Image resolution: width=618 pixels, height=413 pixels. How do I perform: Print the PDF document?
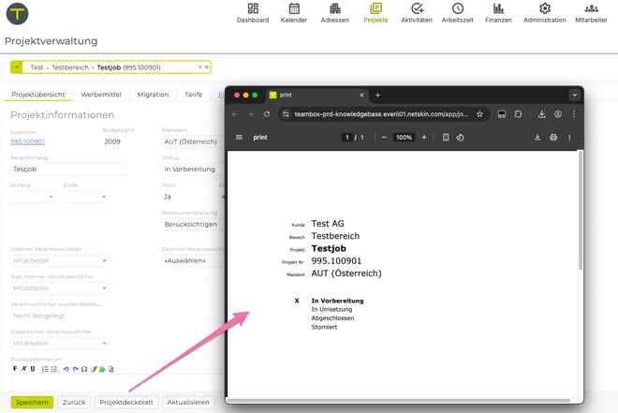(553, 137)
